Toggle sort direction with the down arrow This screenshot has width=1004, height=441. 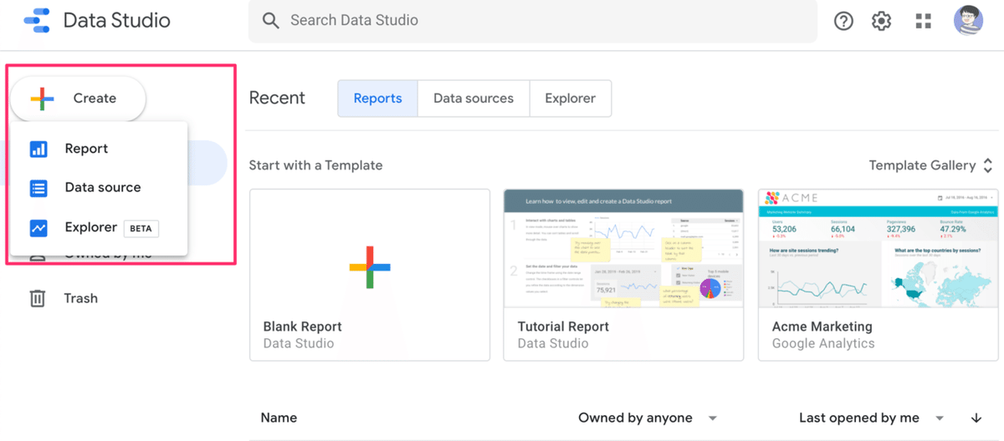point(976,418)
